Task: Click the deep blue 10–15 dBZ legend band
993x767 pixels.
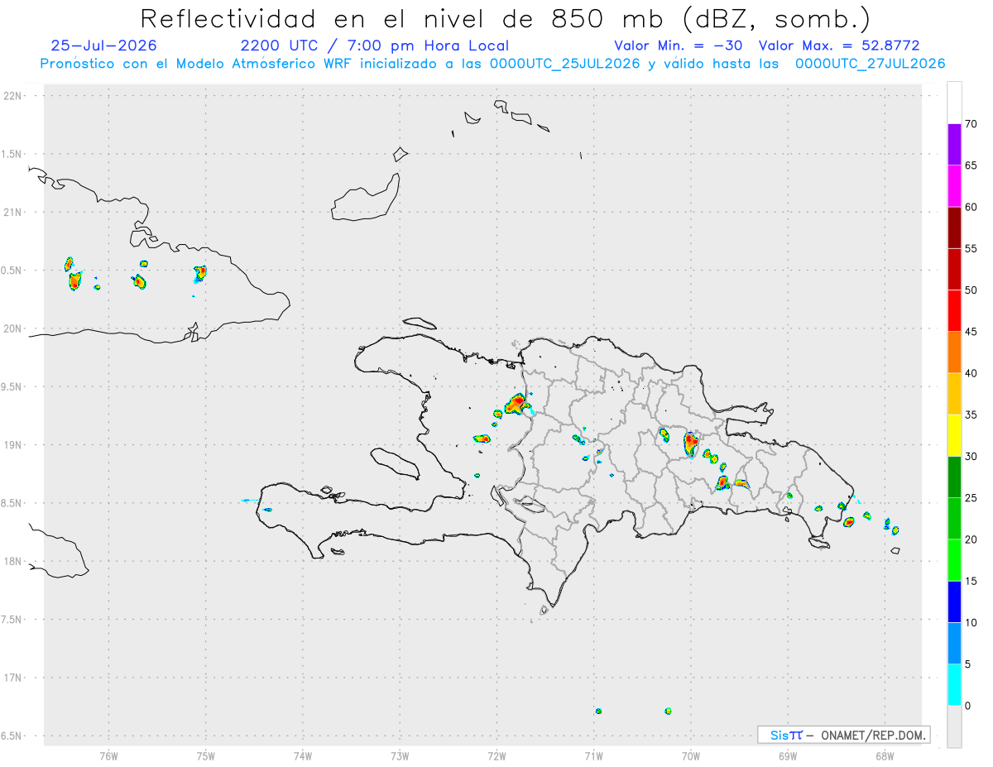Action: [954, 602]
